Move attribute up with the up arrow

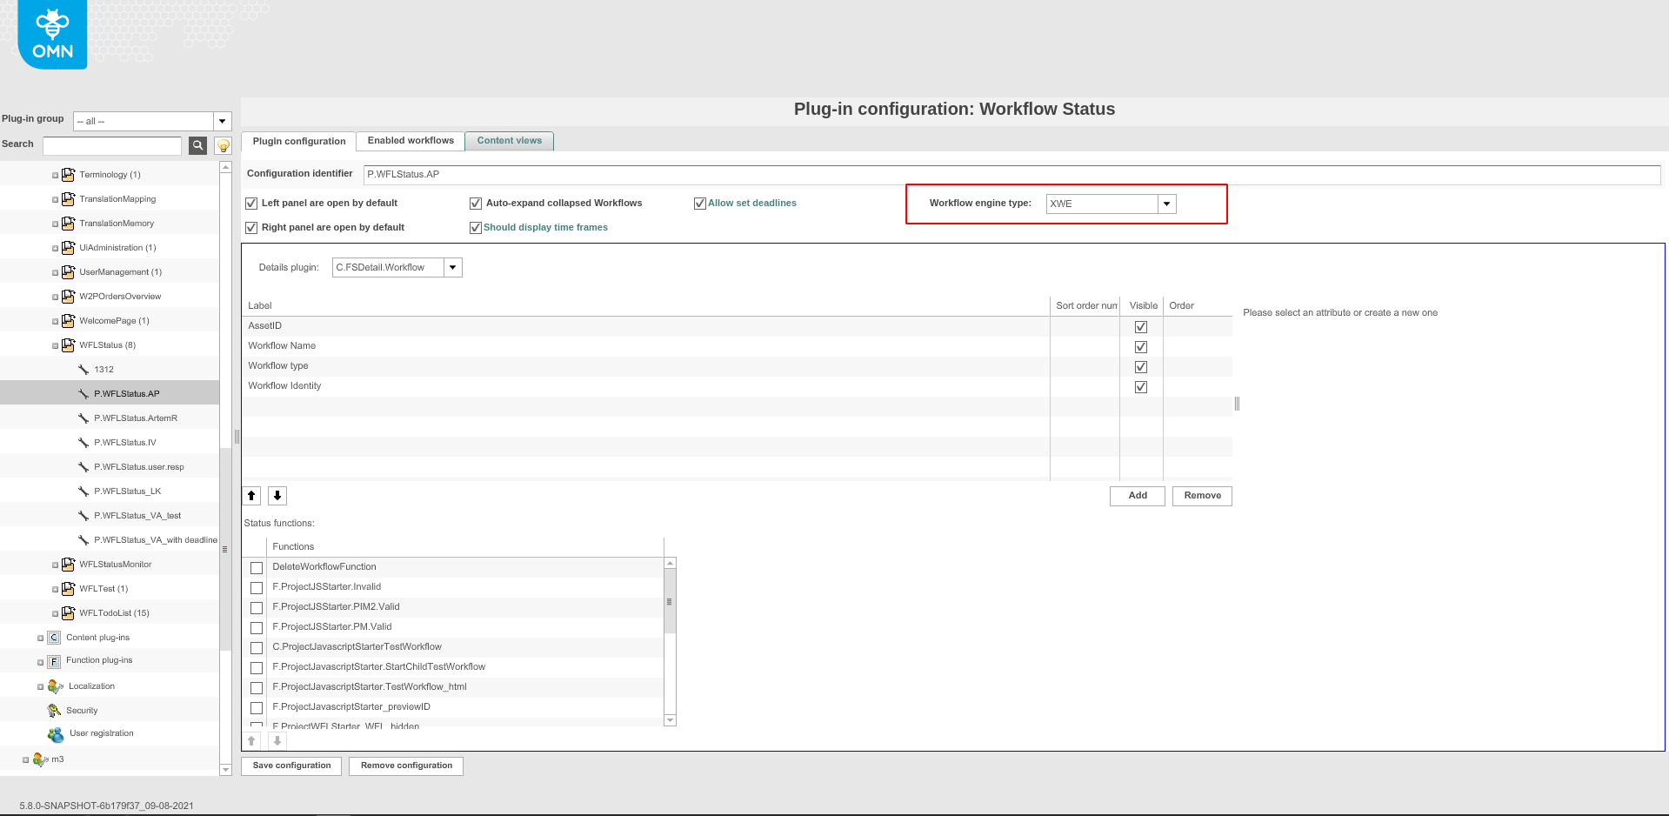(251, 496)
